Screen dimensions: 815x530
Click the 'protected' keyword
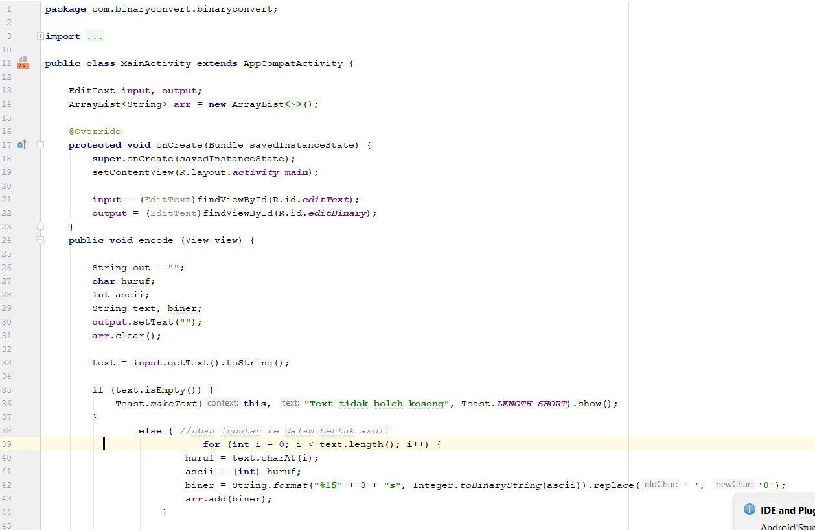coord(95,145)
